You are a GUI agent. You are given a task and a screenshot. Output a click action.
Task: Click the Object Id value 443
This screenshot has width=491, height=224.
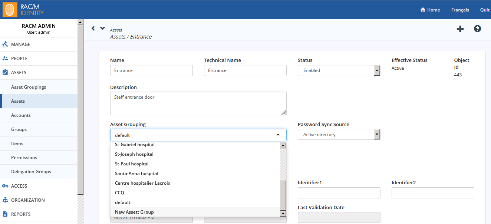click(x=458, y=75)
